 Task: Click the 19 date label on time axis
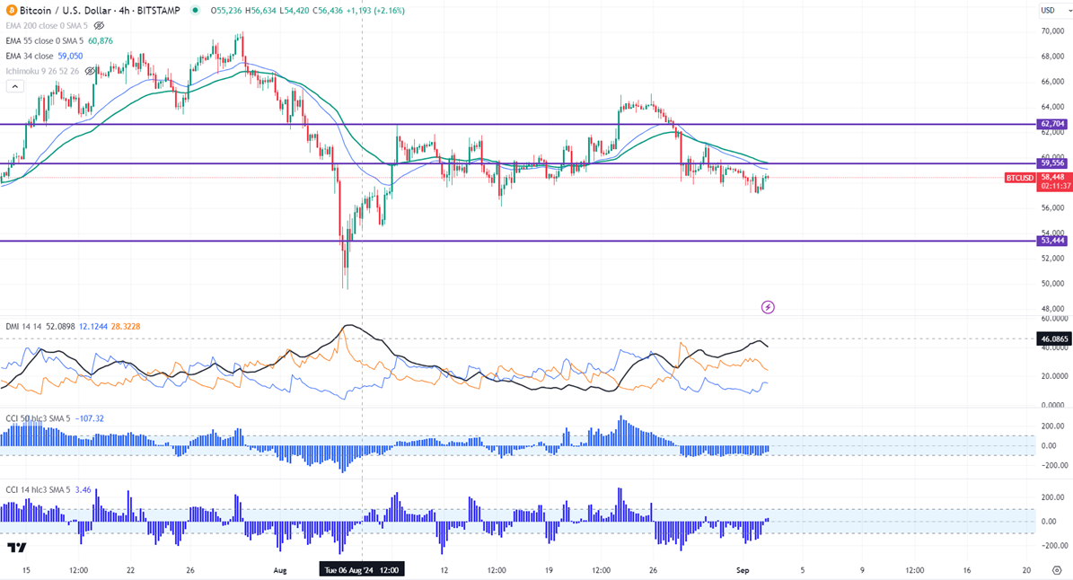tap(549, 570)
